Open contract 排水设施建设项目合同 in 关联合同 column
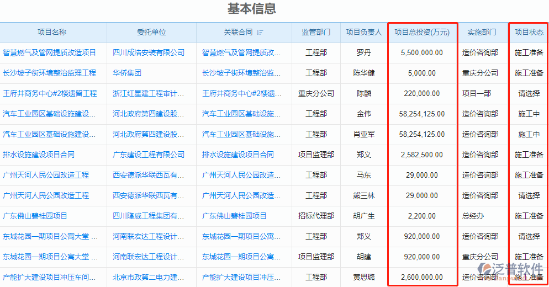This screenshot has height=287, width=549. [237, 155]
